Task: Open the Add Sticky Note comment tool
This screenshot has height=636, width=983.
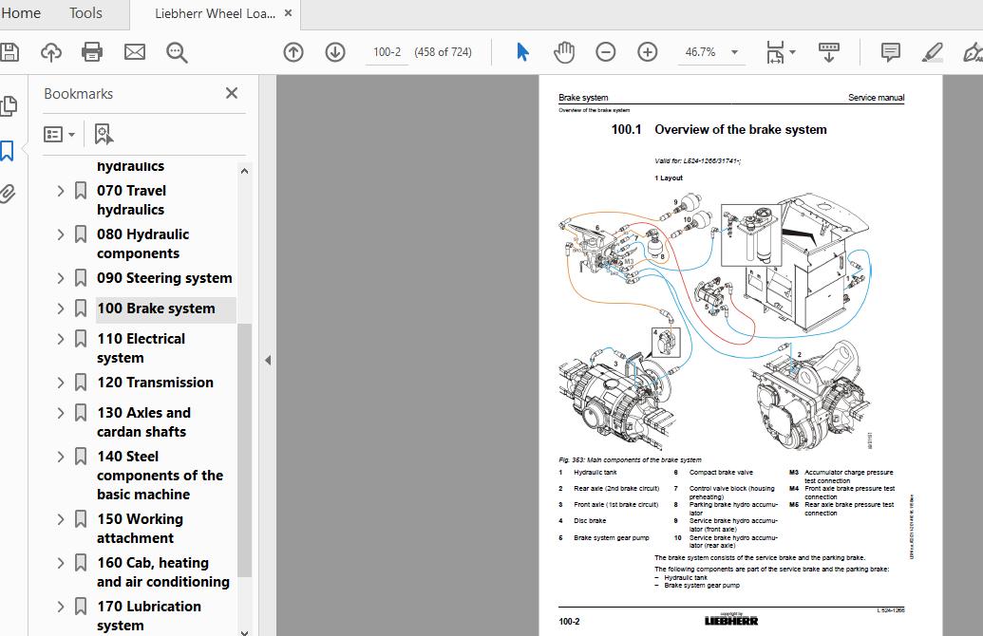Action: click(890, 52)
